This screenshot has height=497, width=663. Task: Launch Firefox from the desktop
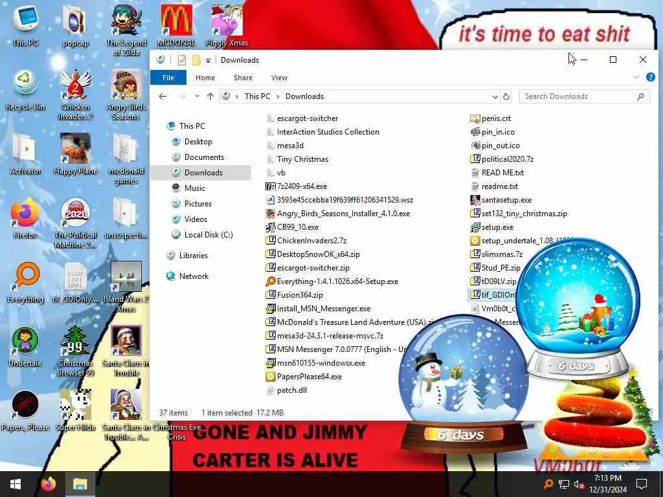tap(25, 218)
